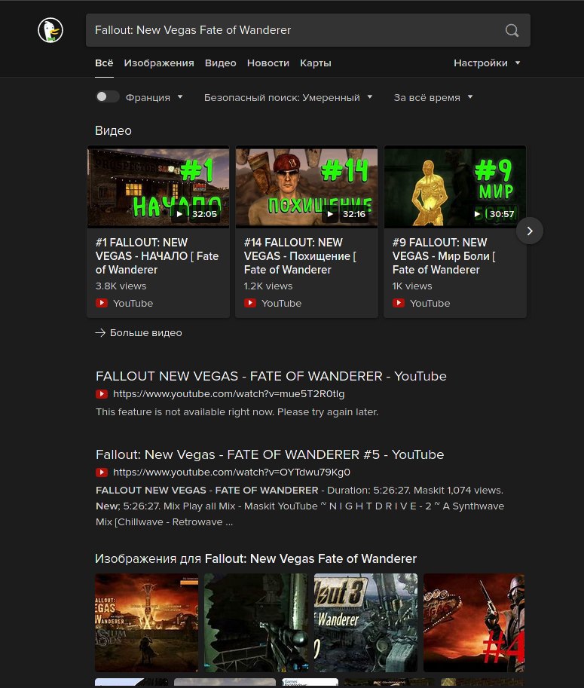This screenshot has height=688, width=584.
Task: Click the 3.8K views text
Action: [x=121, y=286]
